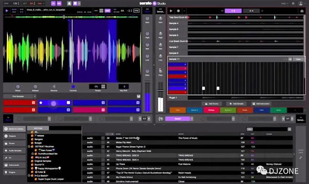
Task: Open Serato DJ Library in the sidebar
Action: [x=15, y=129]
